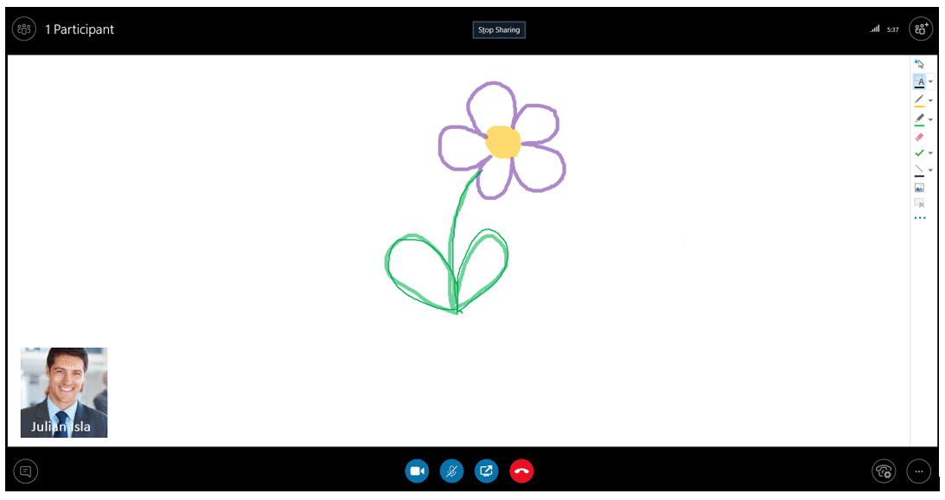Select the laser pointer tool
Image resolution: width=945 pixels, height=500 pixels.
click(x=919, y=64)
